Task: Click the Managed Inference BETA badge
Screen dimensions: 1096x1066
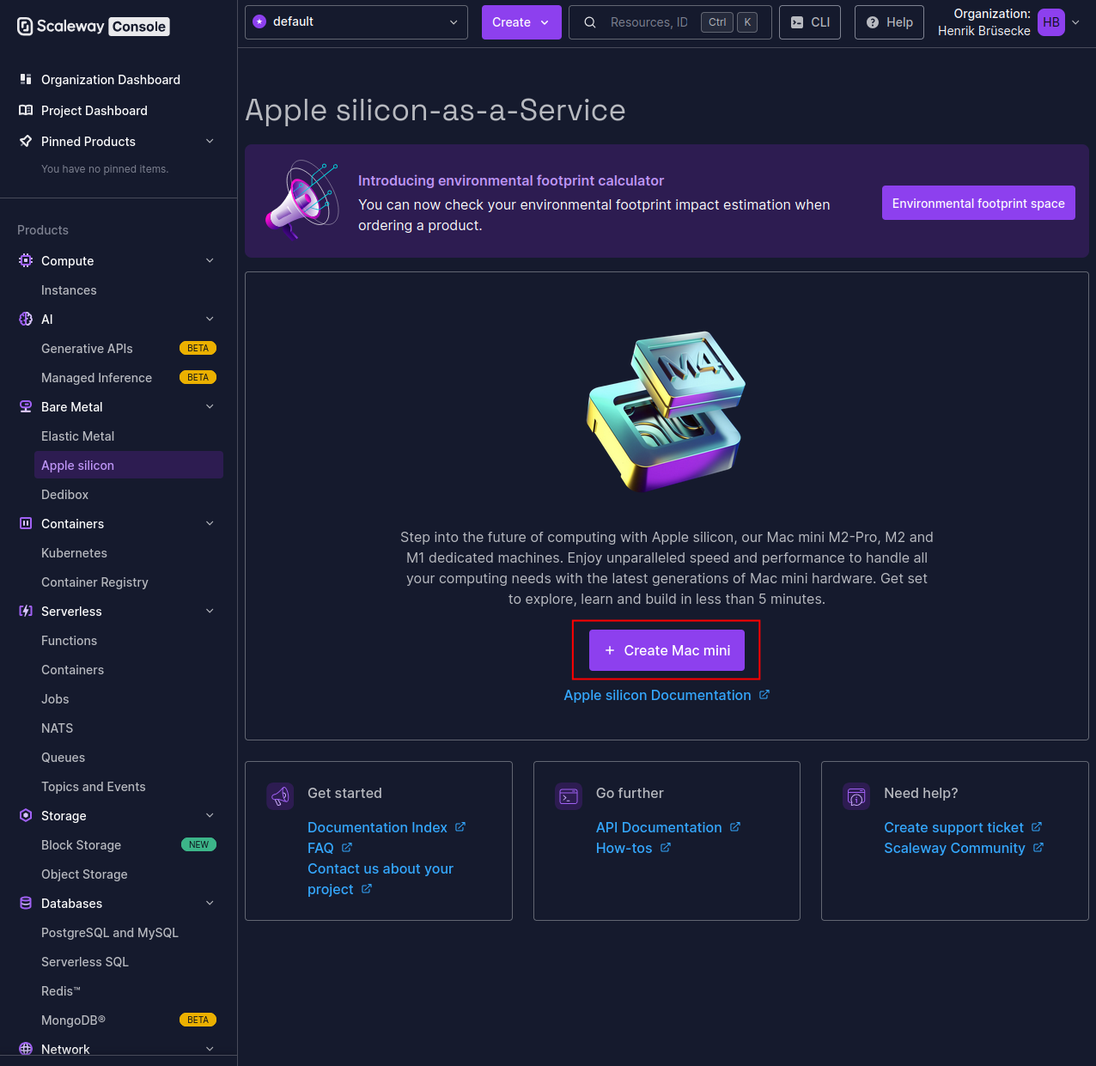Action: pyautogui.click(x=198, y=378)
